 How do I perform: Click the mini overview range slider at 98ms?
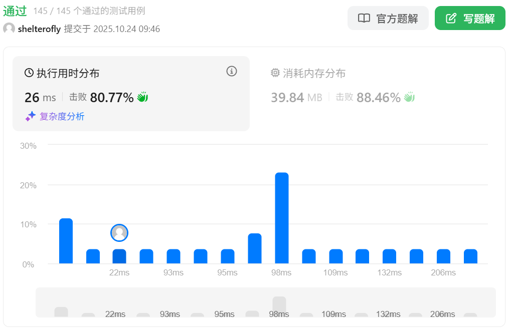pos(279,306)
